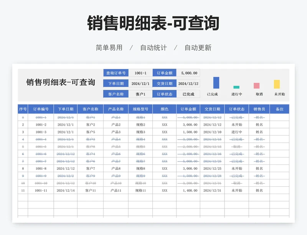Select the 规格型号 column header

pyautogui.click(x=140, y=109)
